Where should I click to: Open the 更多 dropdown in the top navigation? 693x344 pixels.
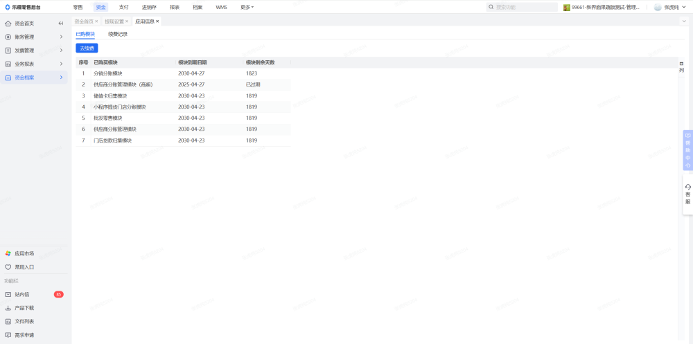(247, 7)
